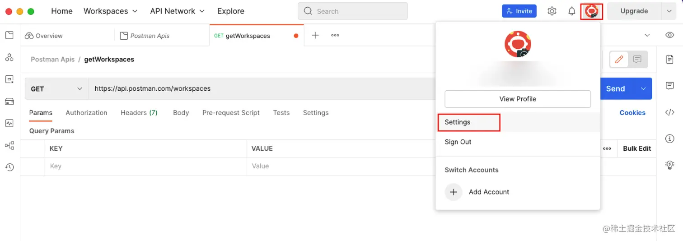The width and height of the screenshot is (683, 241).
Task: Open the Mock Servers sidebar icon
Action: tap(9, 101)
